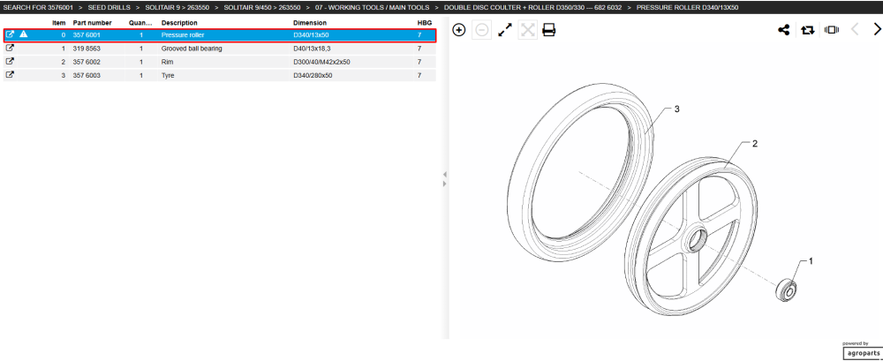Click the fit-to-view reset icon
Image resolution: width=883 pixels, height=361 pixels.
527,30
